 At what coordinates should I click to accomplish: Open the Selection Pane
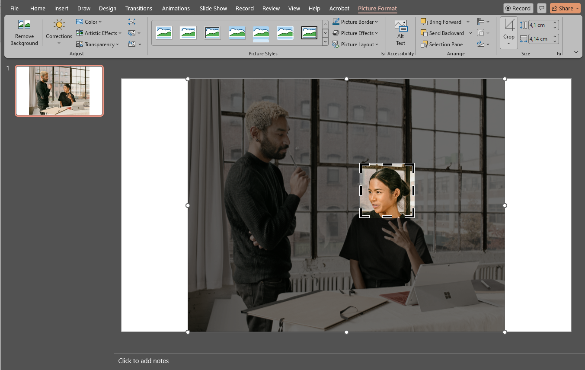[x=441, y=44]
